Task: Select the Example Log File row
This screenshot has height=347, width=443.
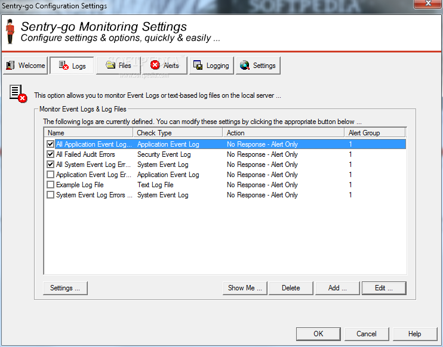Action: tap(225, 185)
